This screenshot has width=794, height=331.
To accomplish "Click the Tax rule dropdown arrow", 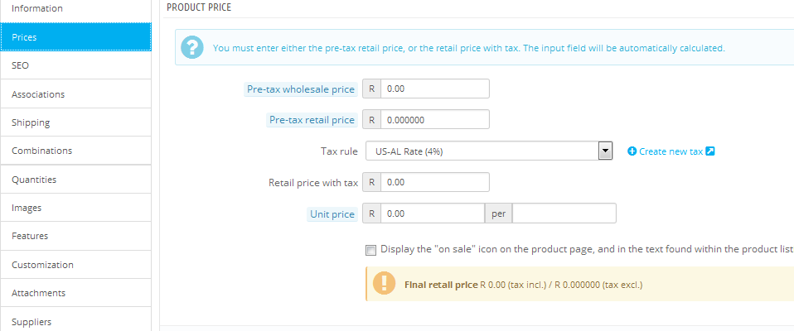I will pos(605,151).
